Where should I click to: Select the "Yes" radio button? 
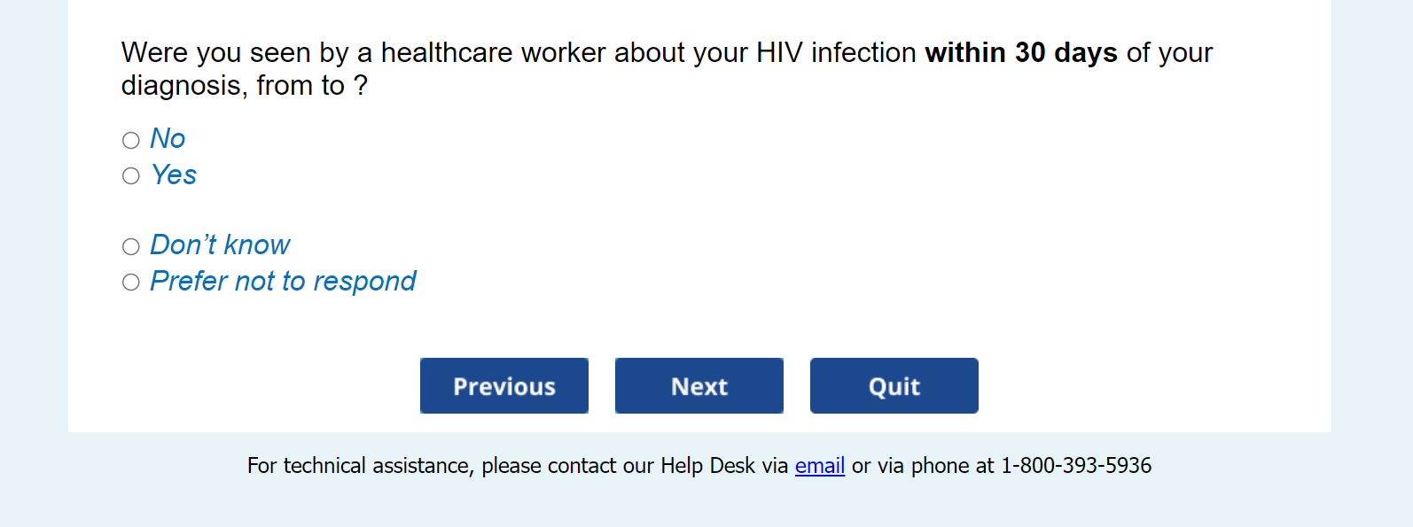[131, 176]
